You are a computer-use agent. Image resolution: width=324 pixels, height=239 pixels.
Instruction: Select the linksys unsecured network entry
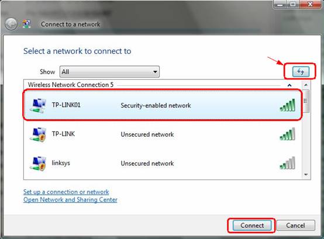163,163
